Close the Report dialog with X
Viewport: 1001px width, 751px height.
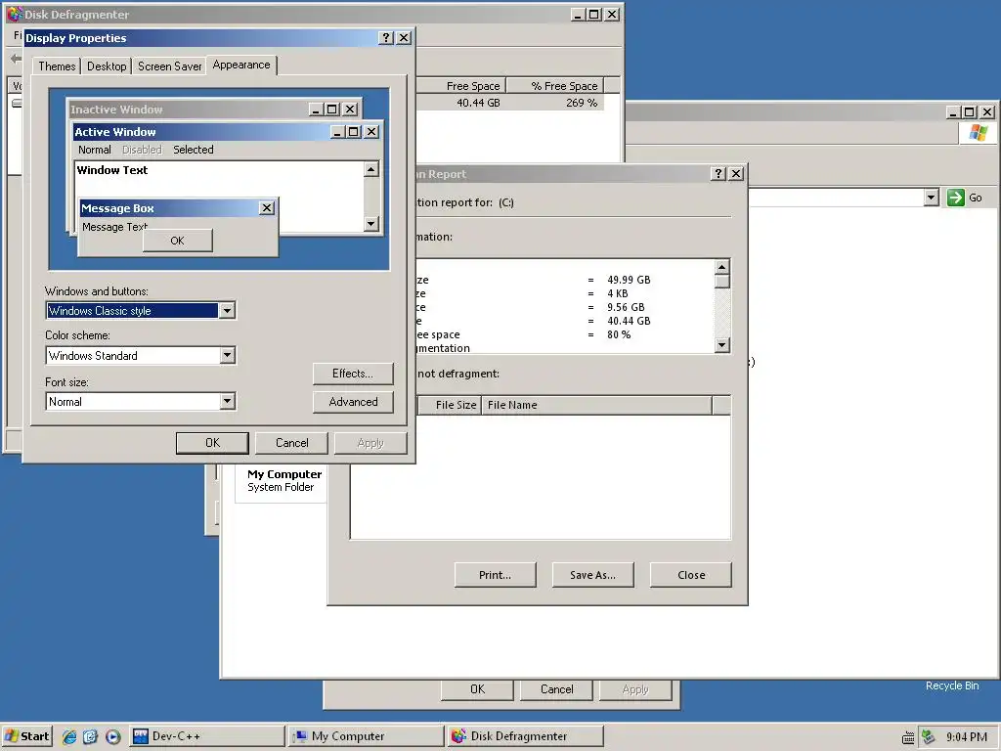[x=736, y=174]
